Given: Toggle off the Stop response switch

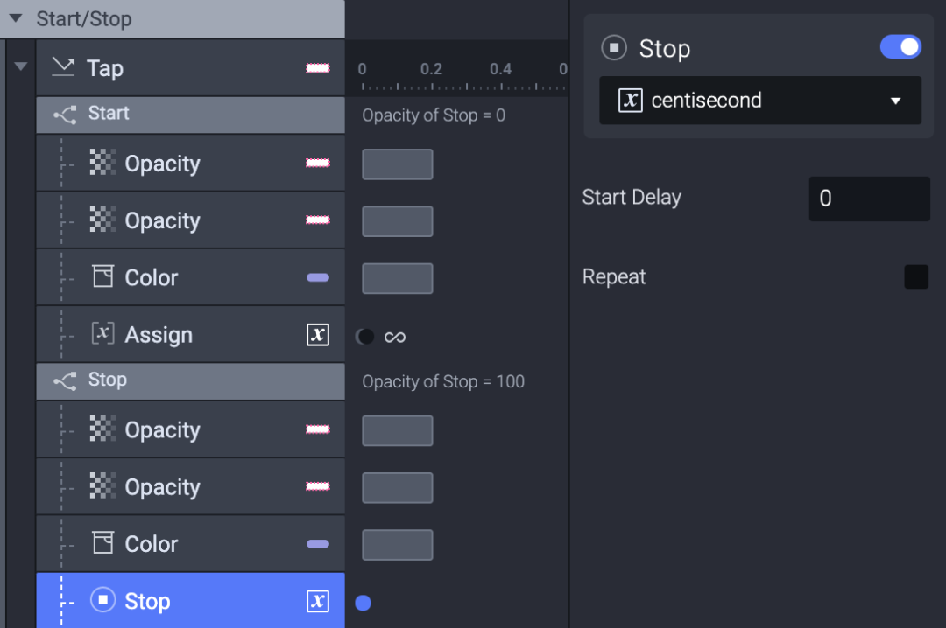Looking at the screenshot, I should [900, 47].
